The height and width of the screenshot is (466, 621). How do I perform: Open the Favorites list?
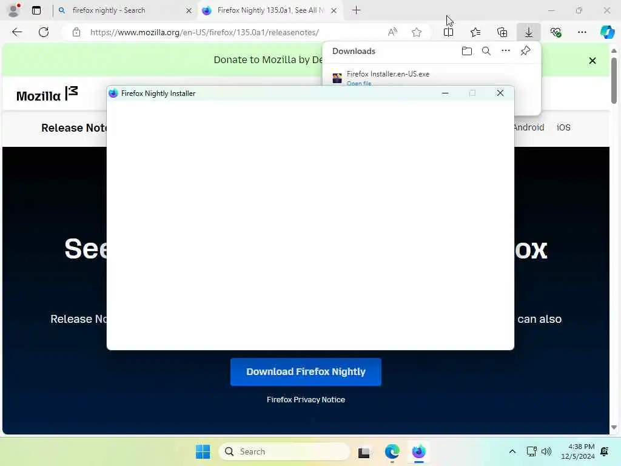(475, 32)
